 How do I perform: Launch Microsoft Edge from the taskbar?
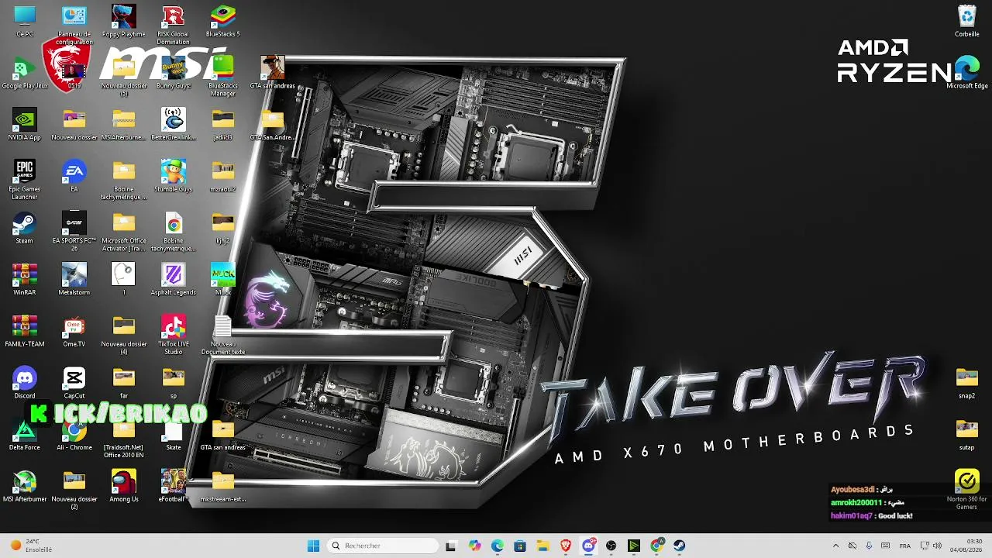498,546
